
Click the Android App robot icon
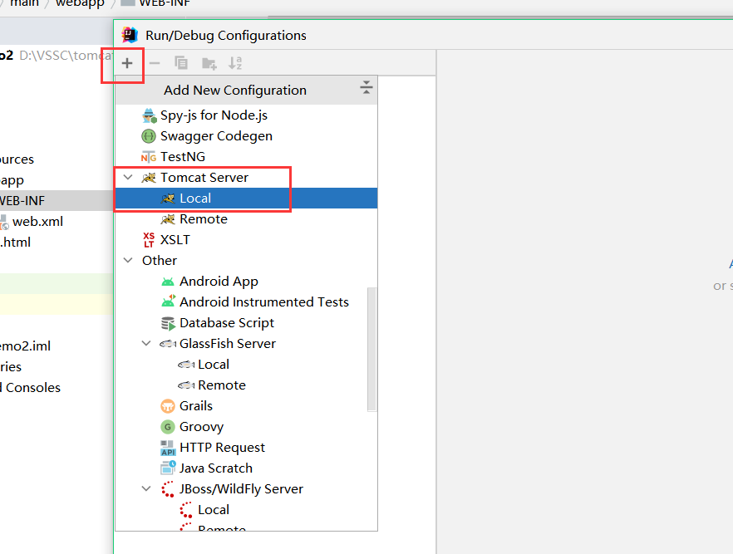(167, 282)
